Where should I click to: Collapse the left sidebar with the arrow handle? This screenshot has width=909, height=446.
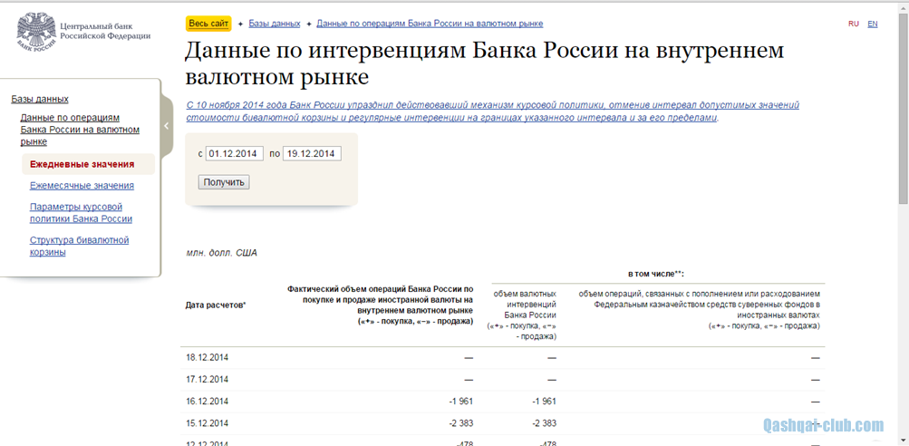click(x=167, y=127)
